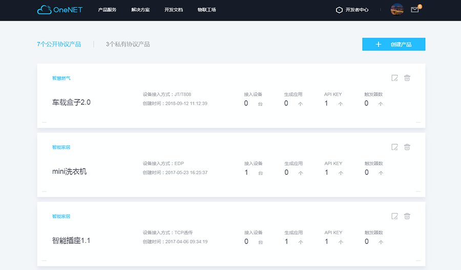Click the text 设备接入方式：TCP透传

click(167, 233)
